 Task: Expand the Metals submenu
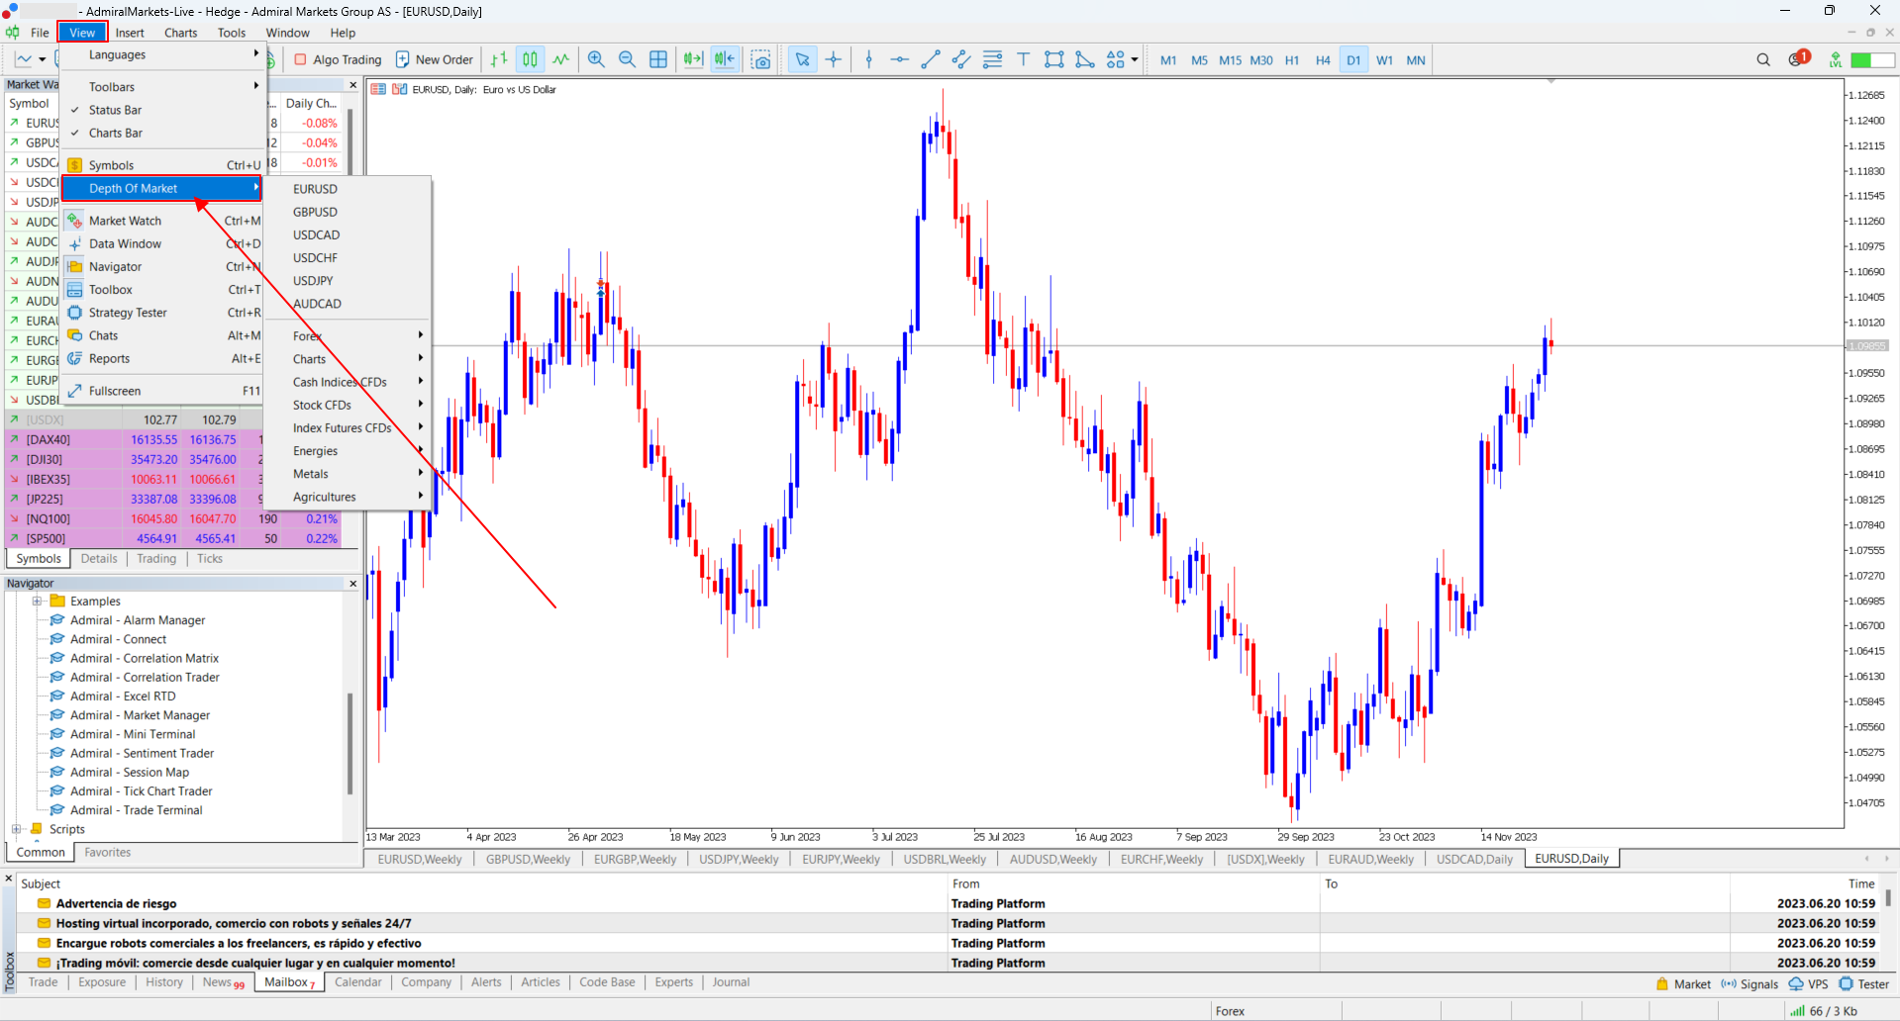coord(349,474)
